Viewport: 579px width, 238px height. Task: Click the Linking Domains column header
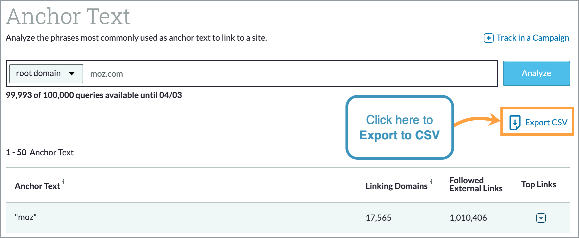[x=396, y=186]
